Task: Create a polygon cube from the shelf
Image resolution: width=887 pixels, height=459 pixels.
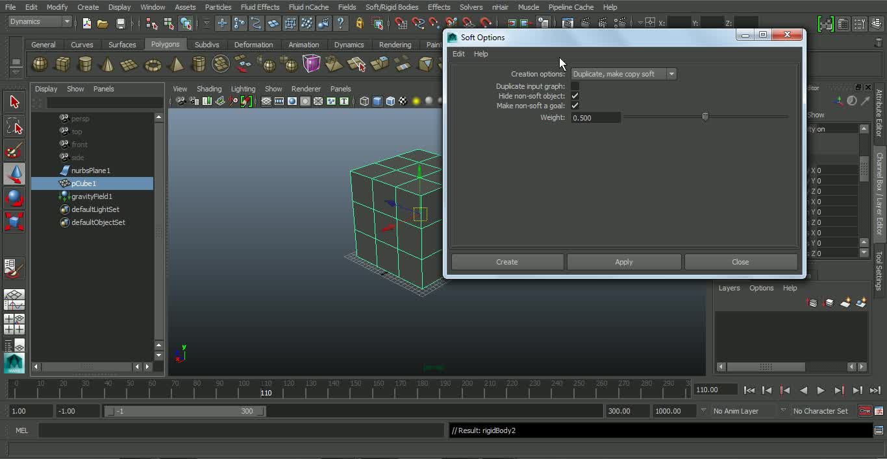Action: (62, 64)
